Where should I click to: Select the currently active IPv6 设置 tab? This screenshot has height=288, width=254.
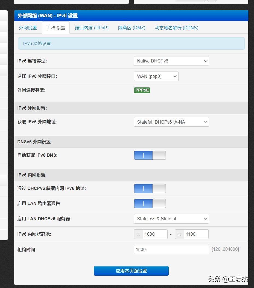coord(56,27)
